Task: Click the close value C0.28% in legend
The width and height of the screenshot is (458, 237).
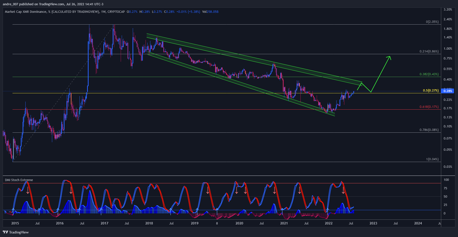Action: [x=169, y=12]
